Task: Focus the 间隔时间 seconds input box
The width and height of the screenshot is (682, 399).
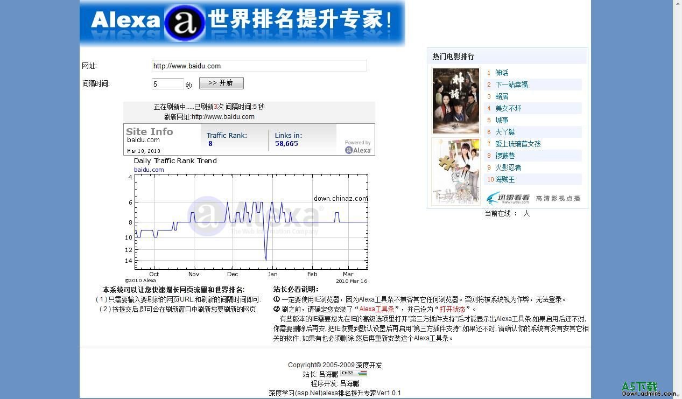Action: click(x=168, y=84)
